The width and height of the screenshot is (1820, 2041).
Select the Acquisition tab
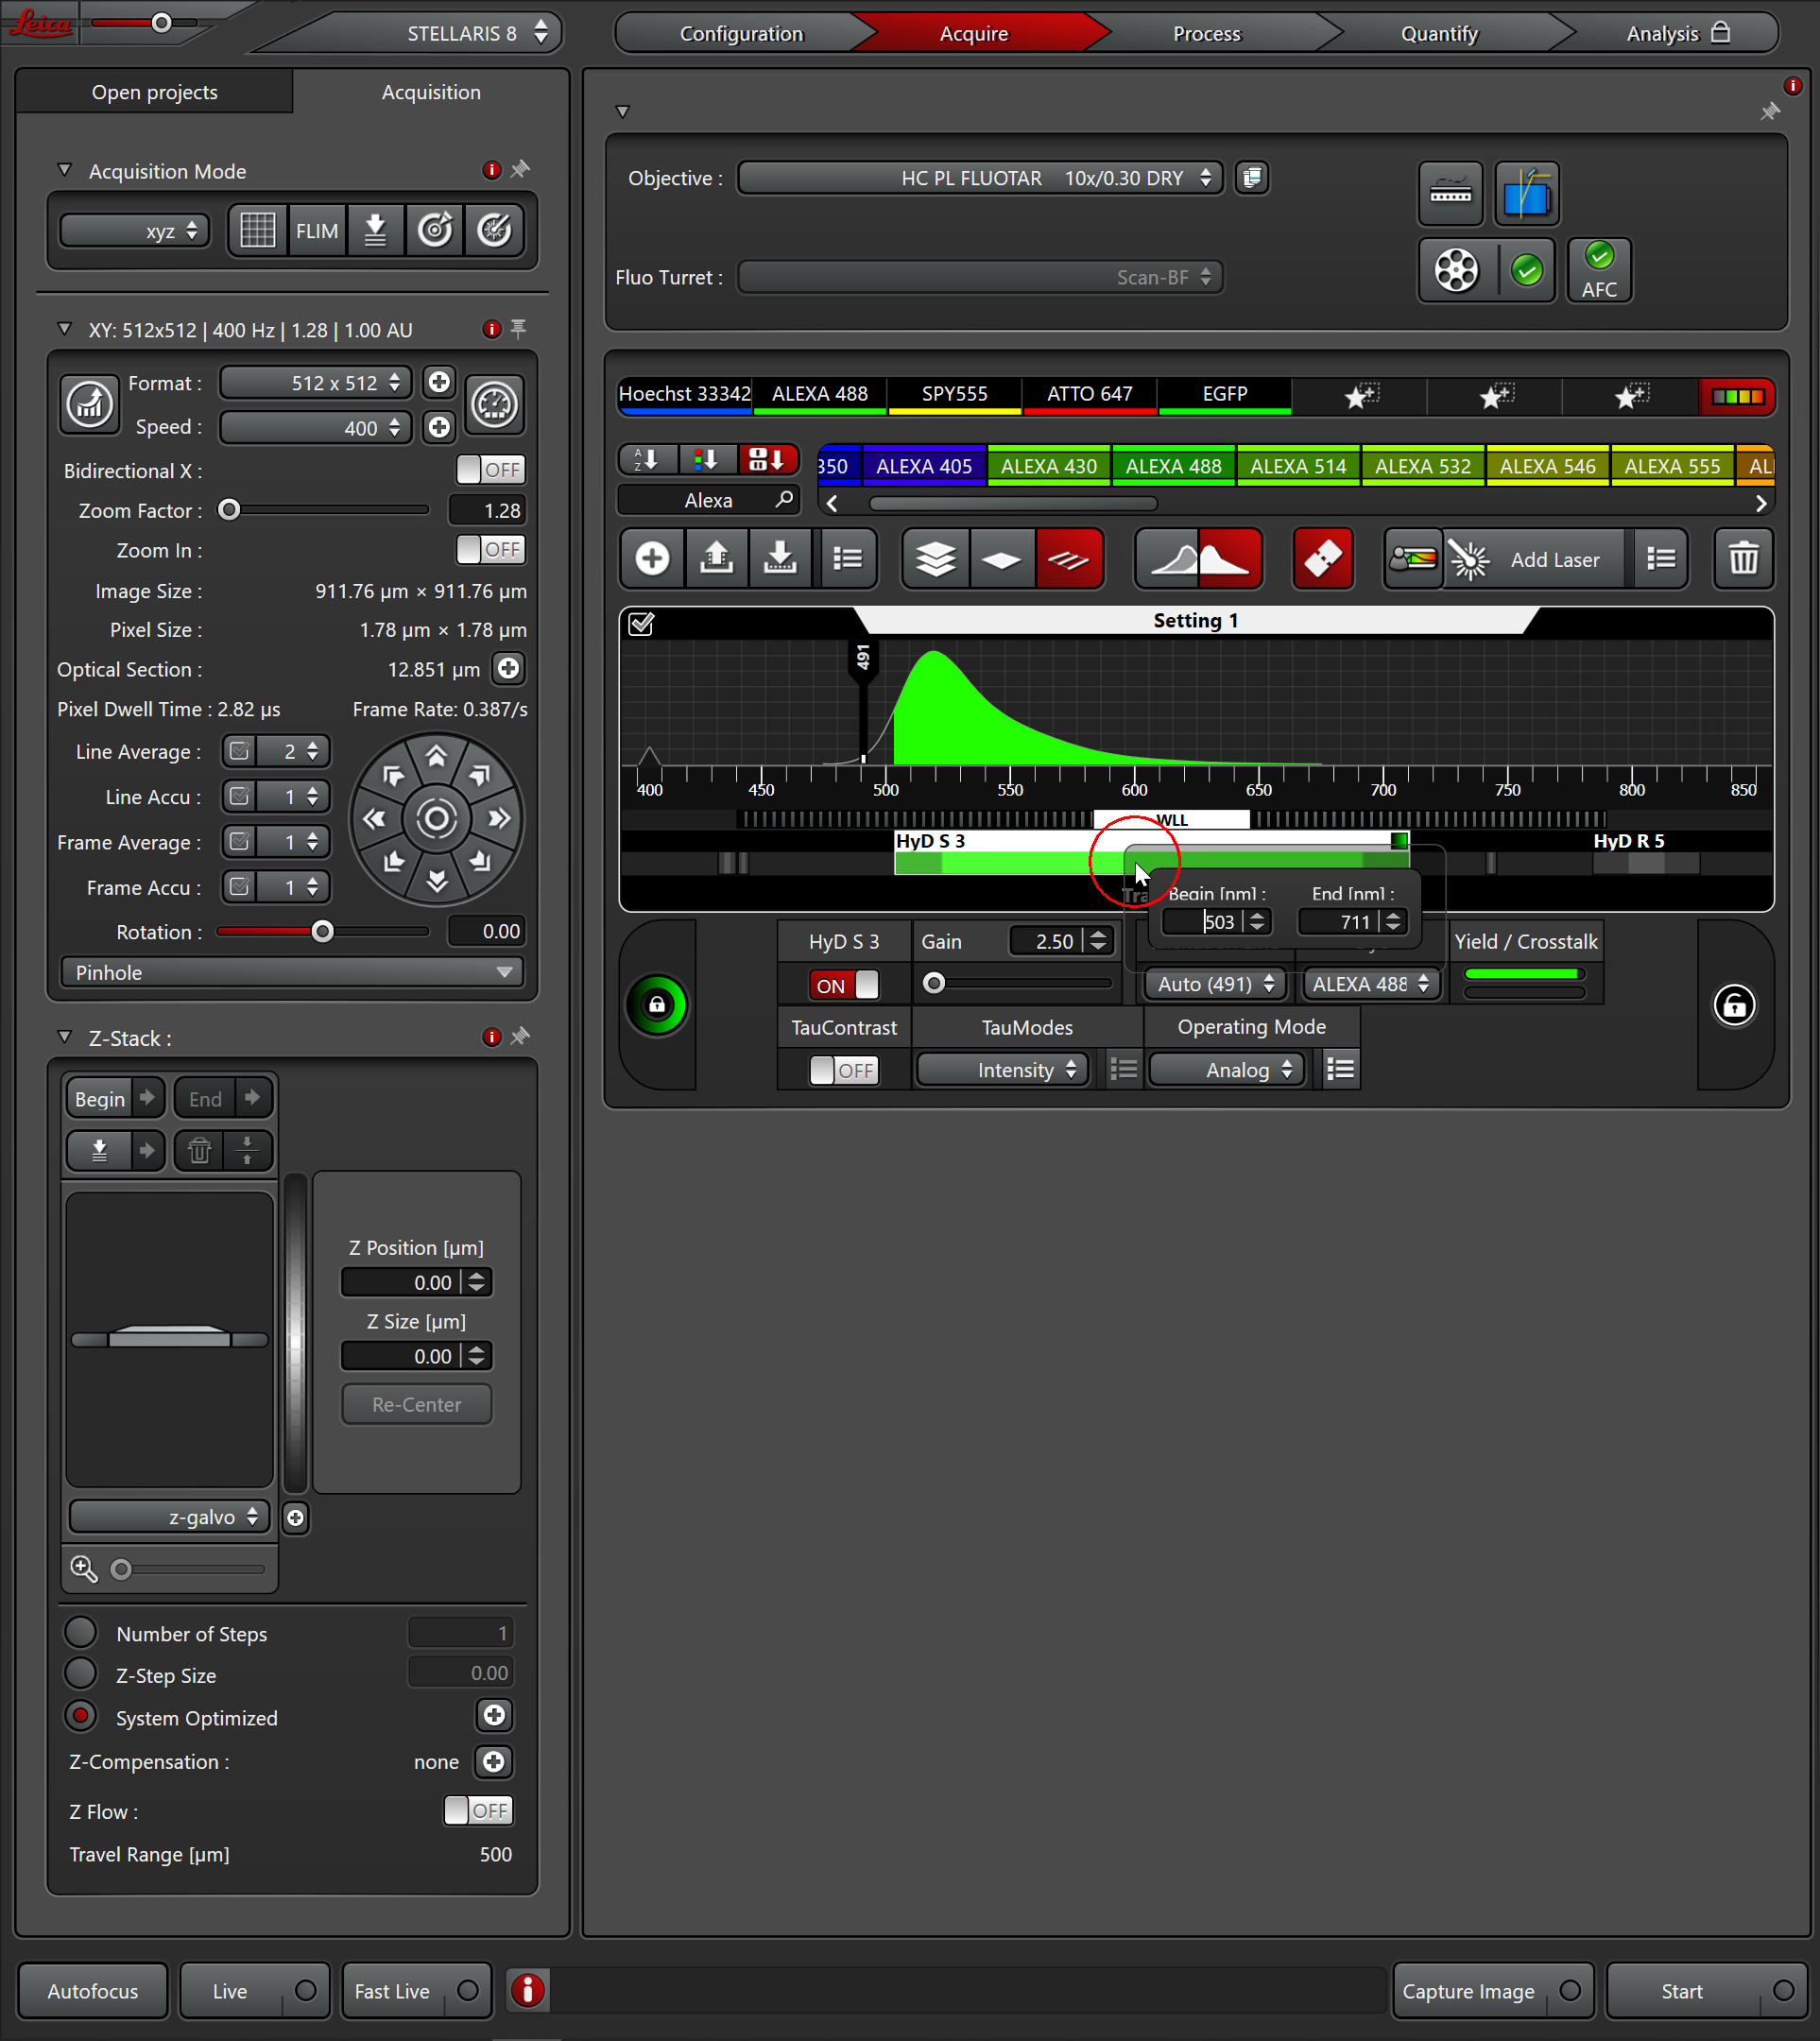pyautogui.click(x=431, y=92)
